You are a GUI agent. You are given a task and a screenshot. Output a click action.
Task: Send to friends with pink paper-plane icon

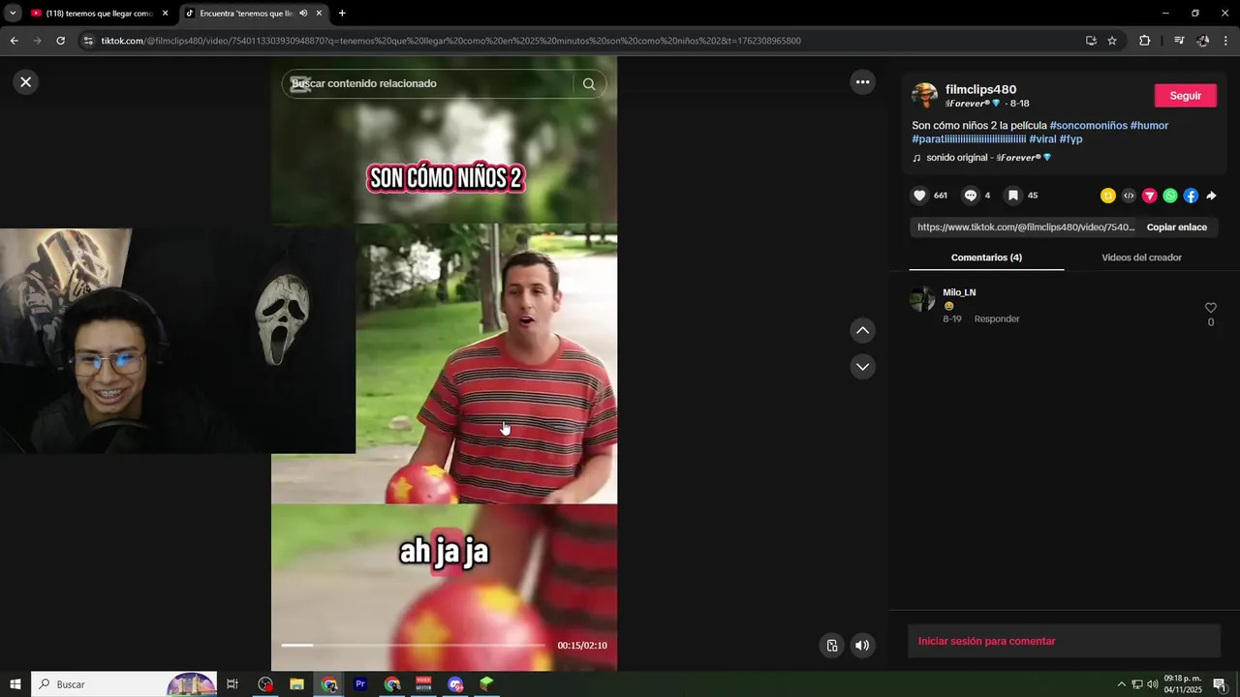[1150, 196]
